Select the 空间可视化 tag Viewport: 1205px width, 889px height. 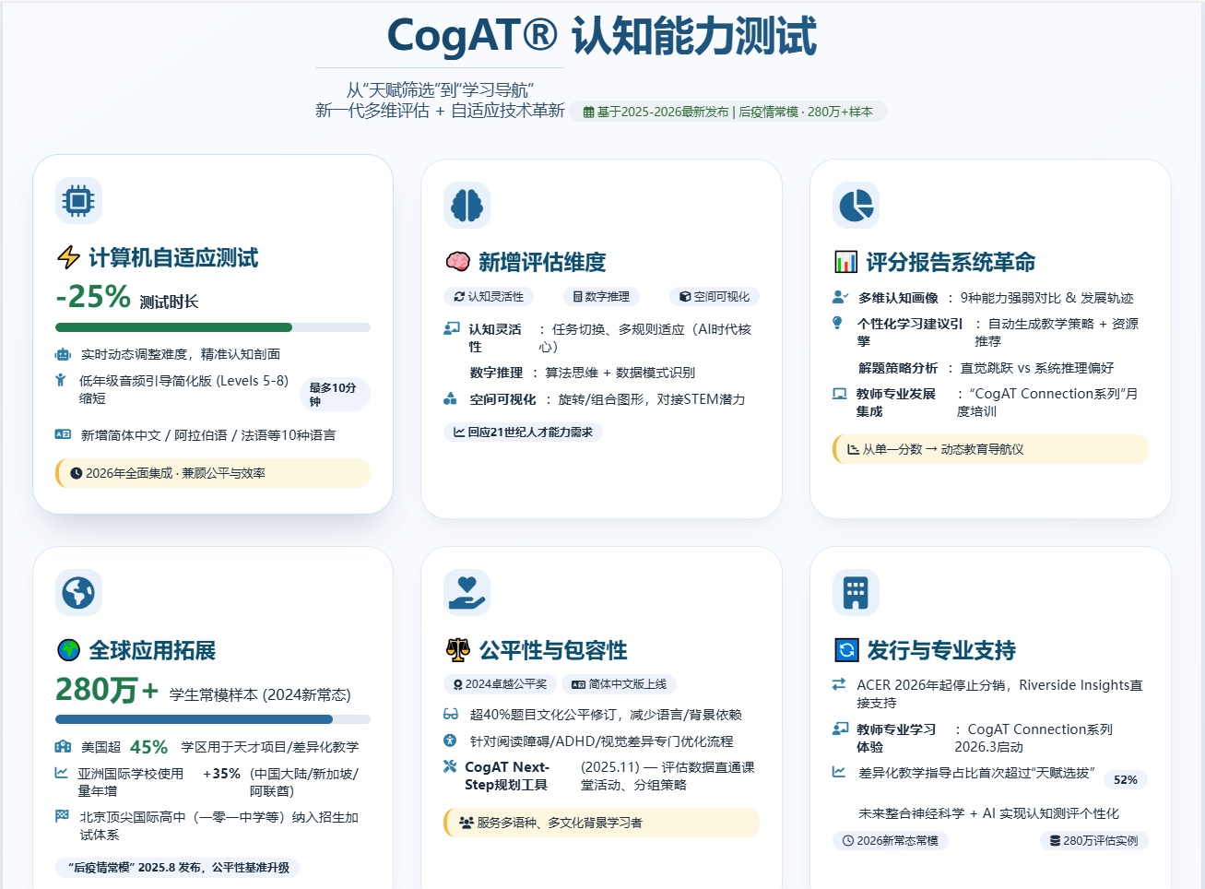(715, 297)
